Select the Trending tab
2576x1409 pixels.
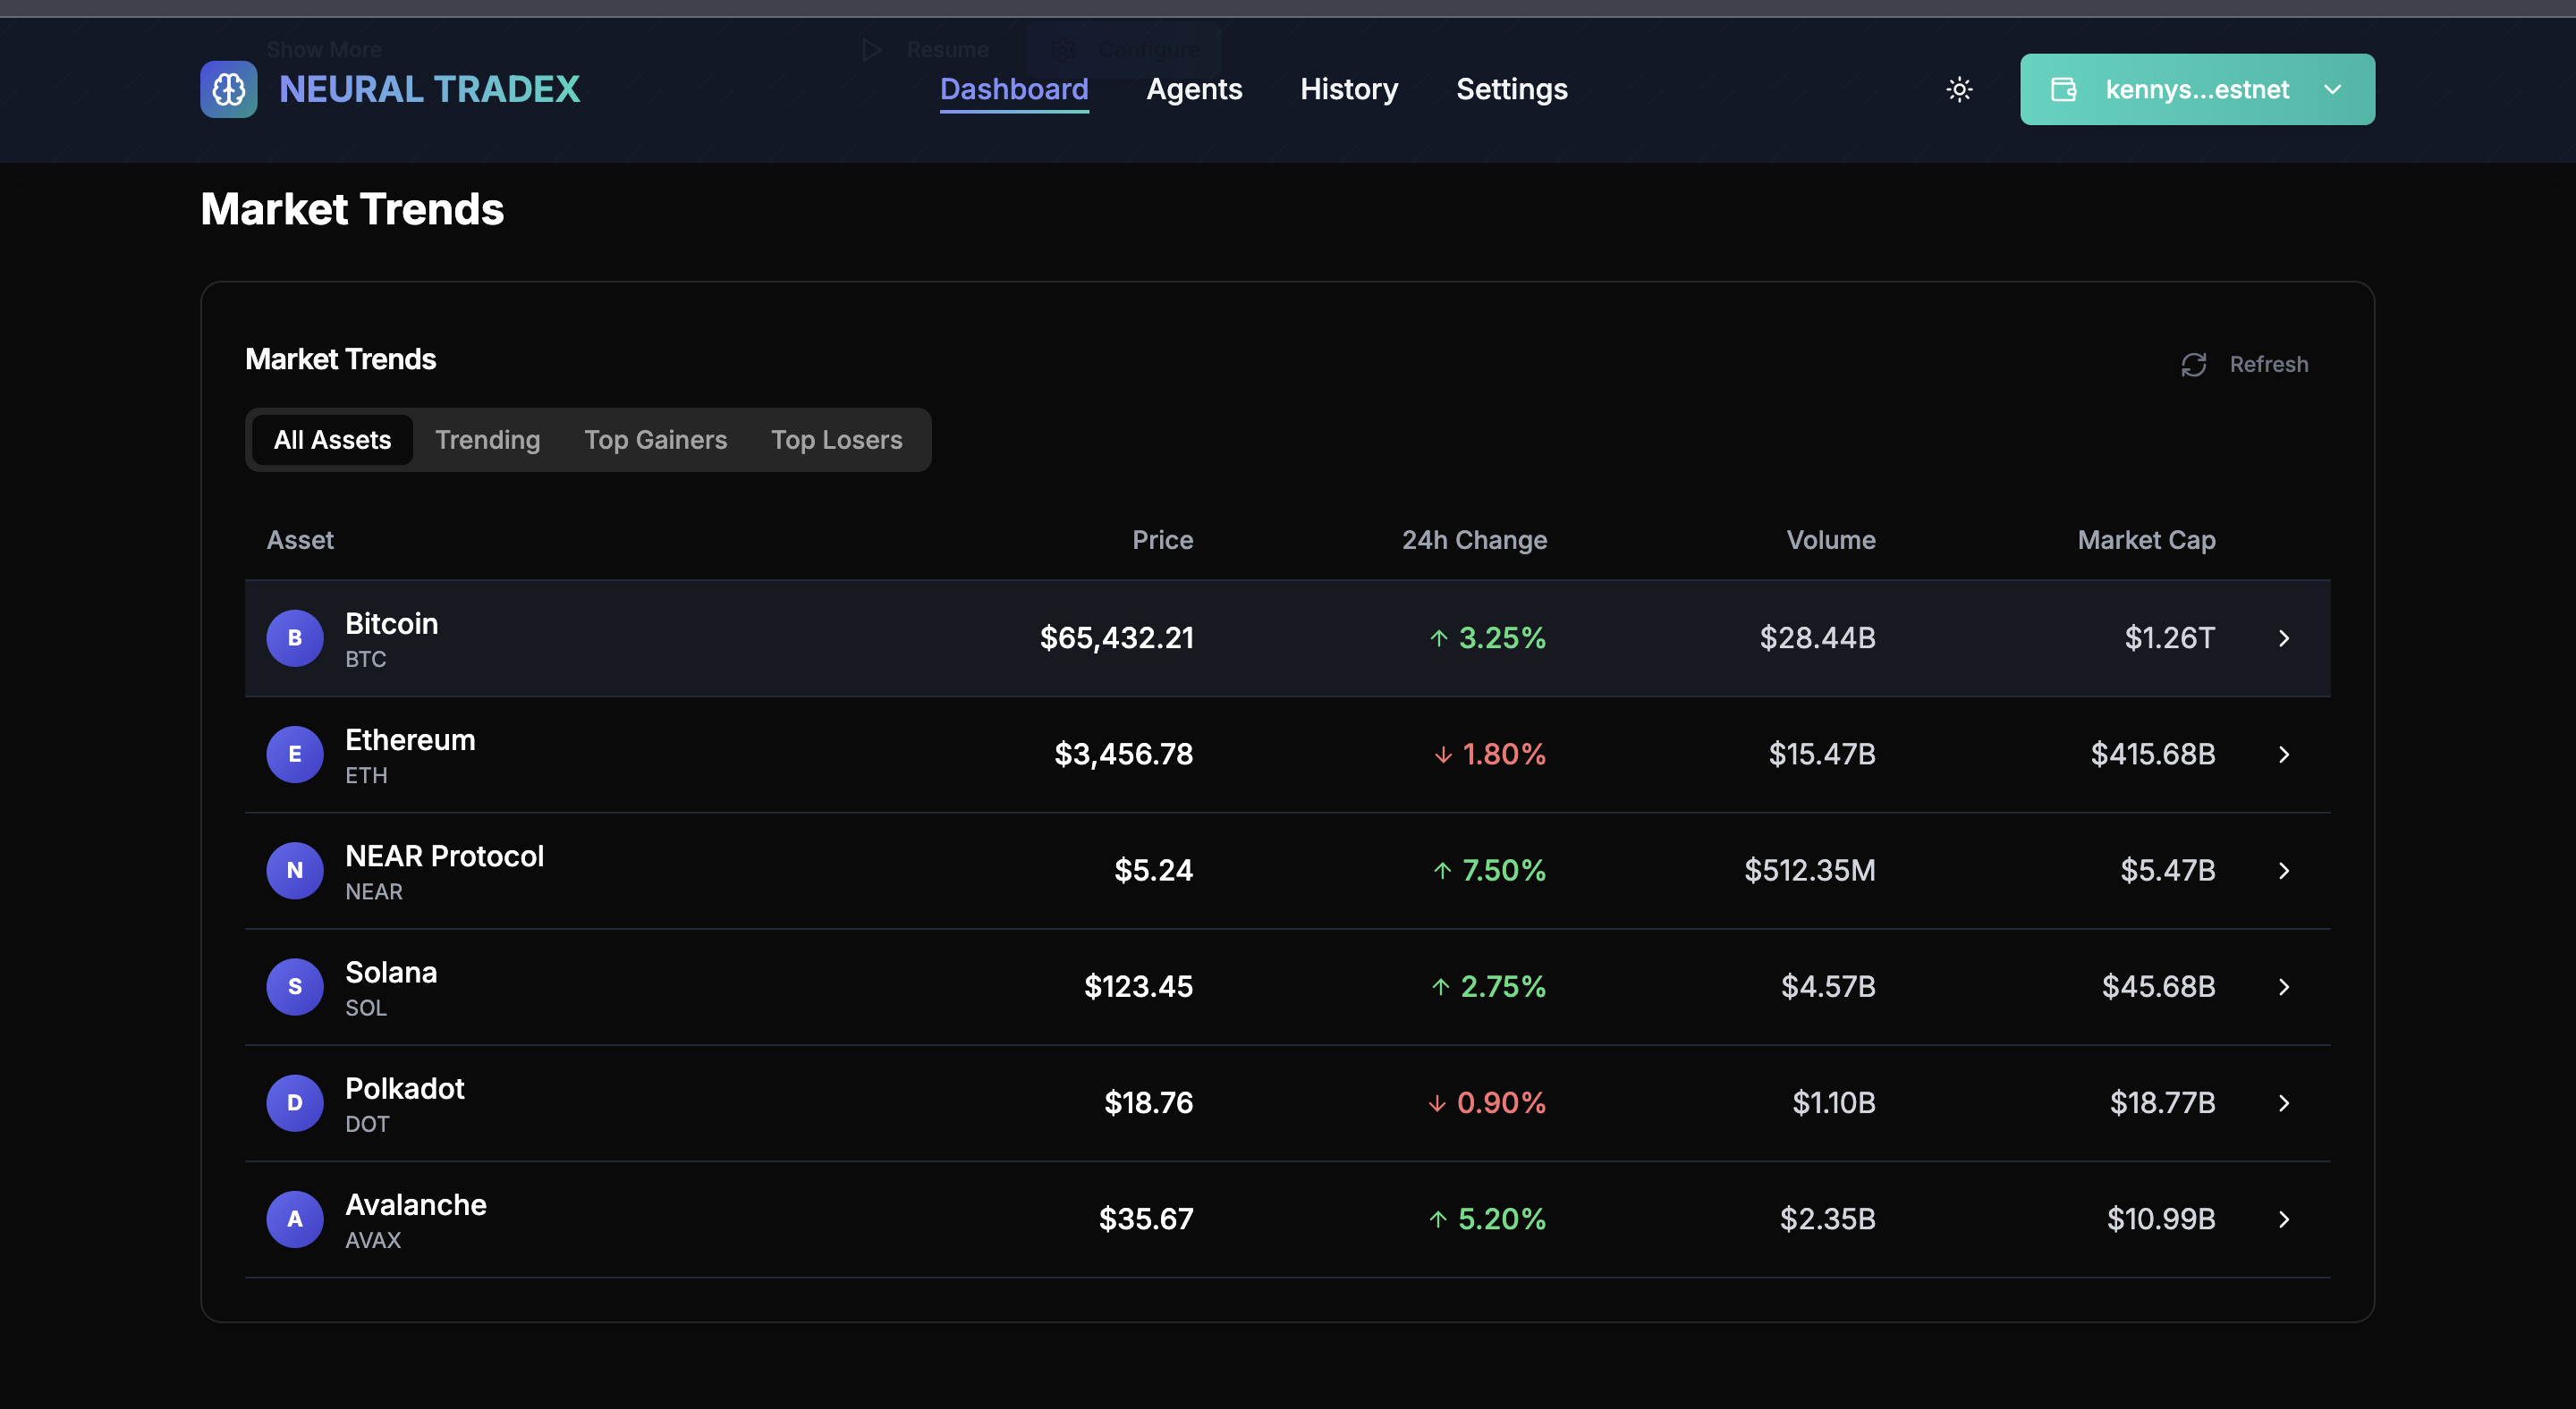487,440
